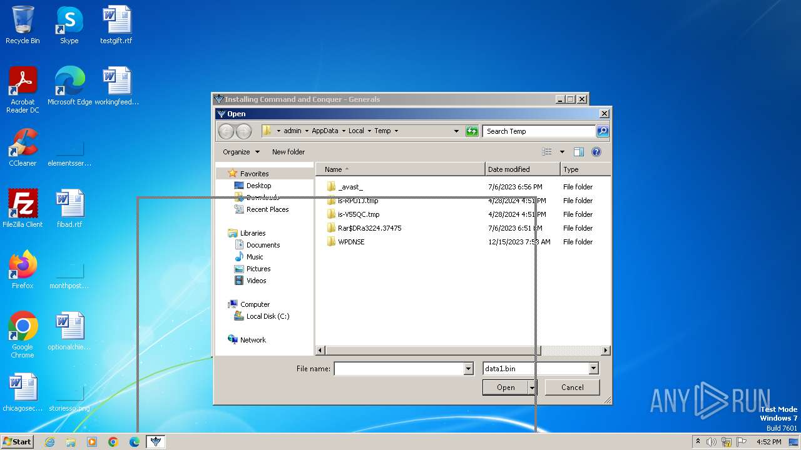Click the New folder button

point(288,152)
